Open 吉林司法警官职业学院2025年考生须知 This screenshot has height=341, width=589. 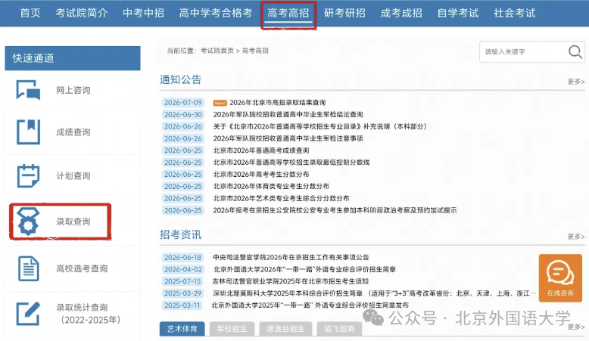point(291,281)
